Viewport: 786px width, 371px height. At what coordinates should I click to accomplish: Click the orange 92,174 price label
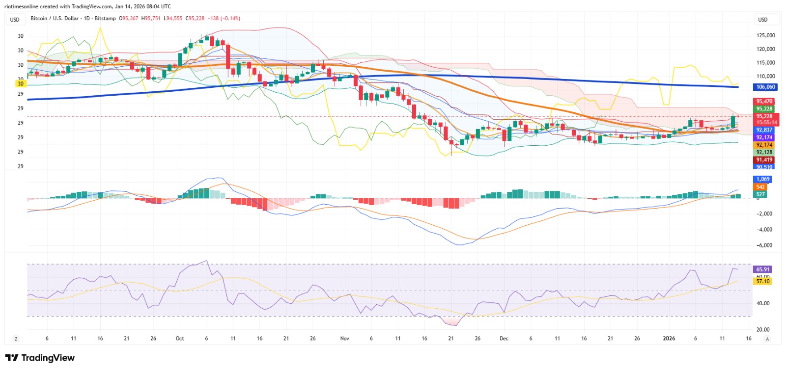point(764,145)
